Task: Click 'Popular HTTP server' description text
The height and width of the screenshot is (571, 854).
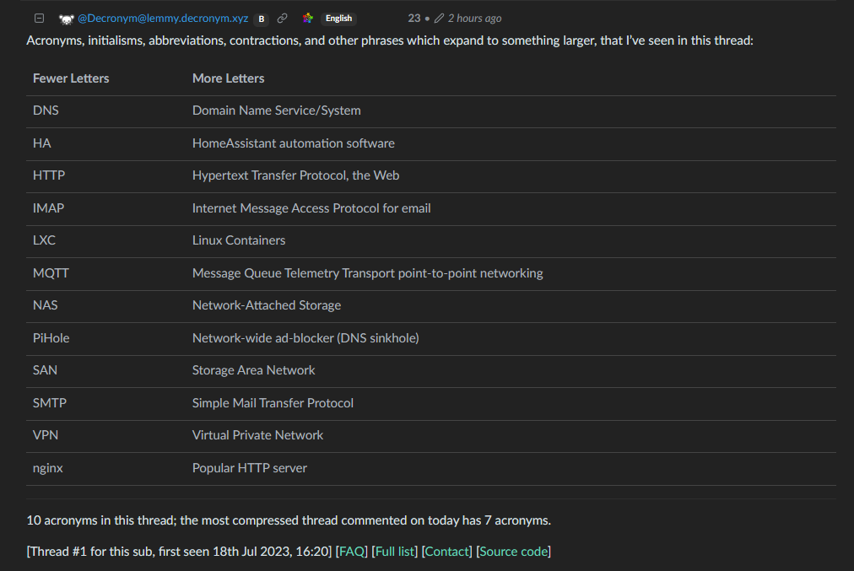Action: (250, 468)
